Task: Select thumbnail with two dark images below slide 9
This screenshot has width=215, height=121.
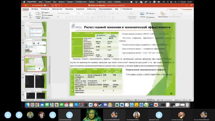Action: [36, 81]
